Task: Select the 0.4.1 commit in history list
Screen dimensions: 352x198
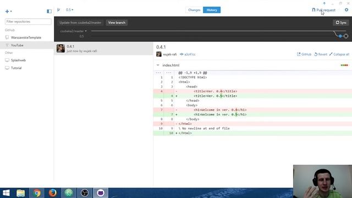Action: click(x=104, y=48)
